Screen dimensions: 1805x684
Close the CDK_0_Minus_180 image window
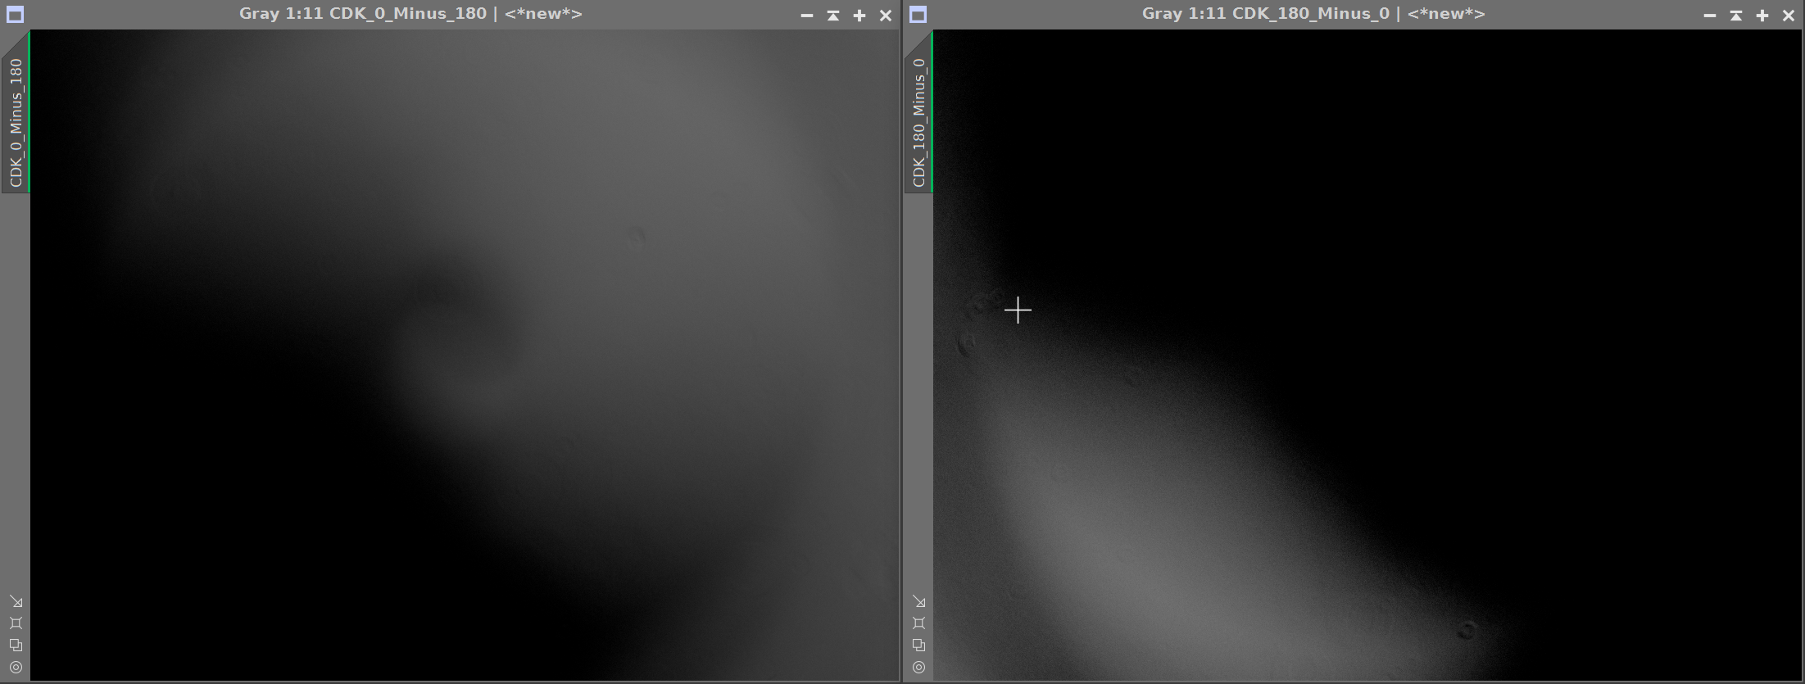(x=886, y=16)
